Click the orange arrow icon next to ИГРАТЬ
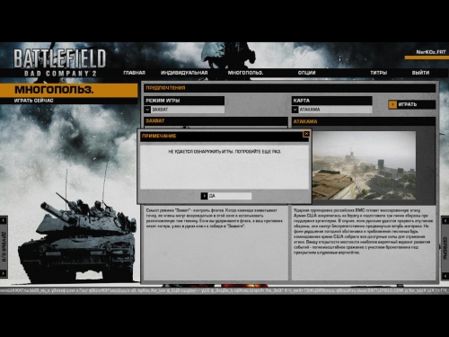Screen dimensions: 449x337 [392, 104]
